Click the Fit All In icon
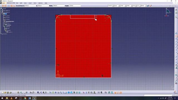Viewport: 178px width, 100px height. coord(53,92)
